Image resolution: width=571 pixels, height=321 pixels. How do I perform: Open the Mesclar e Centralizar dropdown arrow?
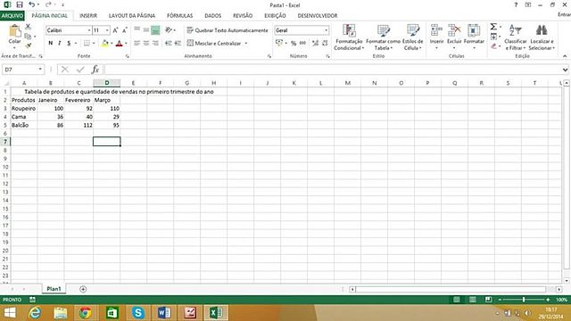(x=246, y=44)
